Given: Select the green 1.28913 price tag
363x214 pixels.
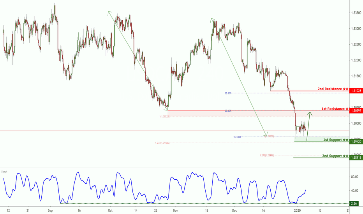Looking at the screenshot, I should [356, 158].
